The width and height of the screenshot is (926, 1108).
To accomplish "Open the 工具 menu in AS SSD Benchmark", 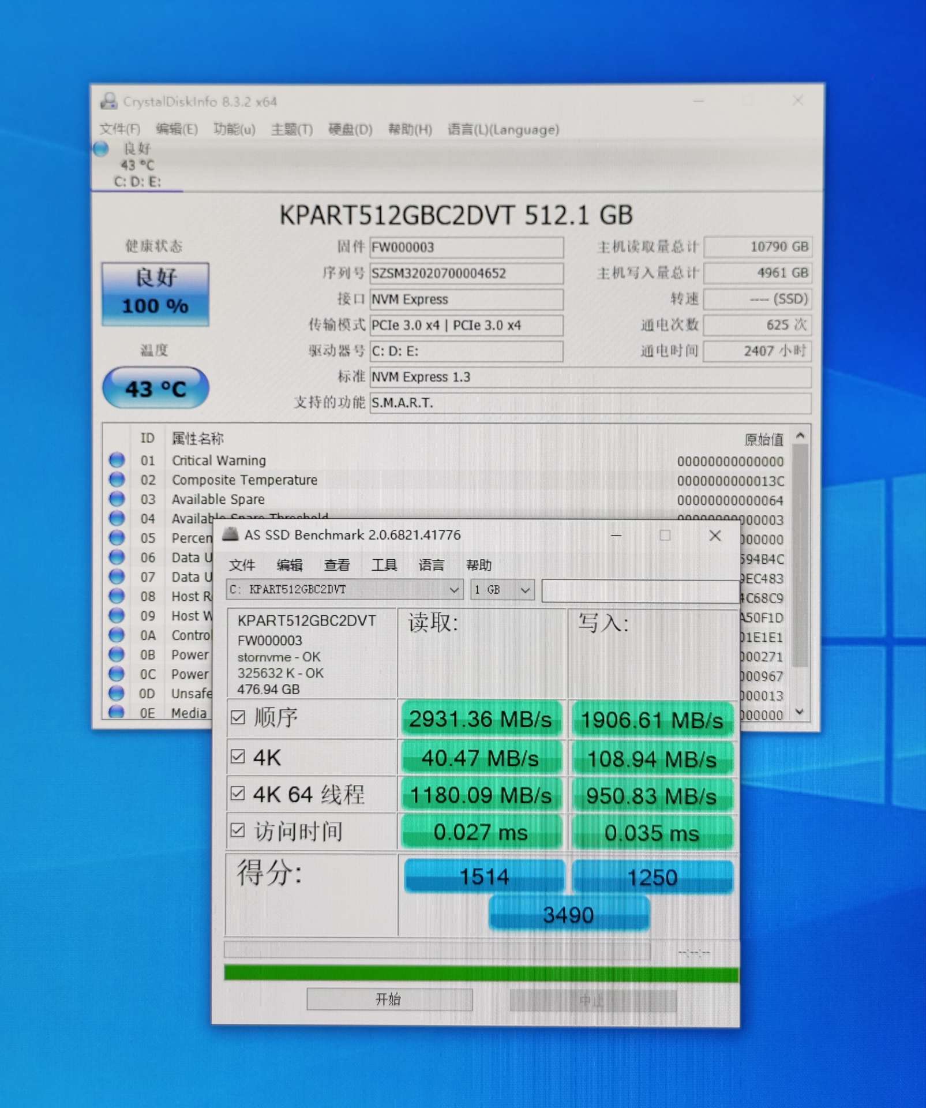I will point(384,565).
